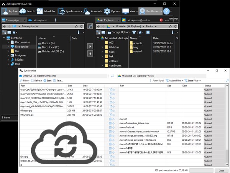Collapse Mi unidad tree node in right pane

click(x=98, y=38)
